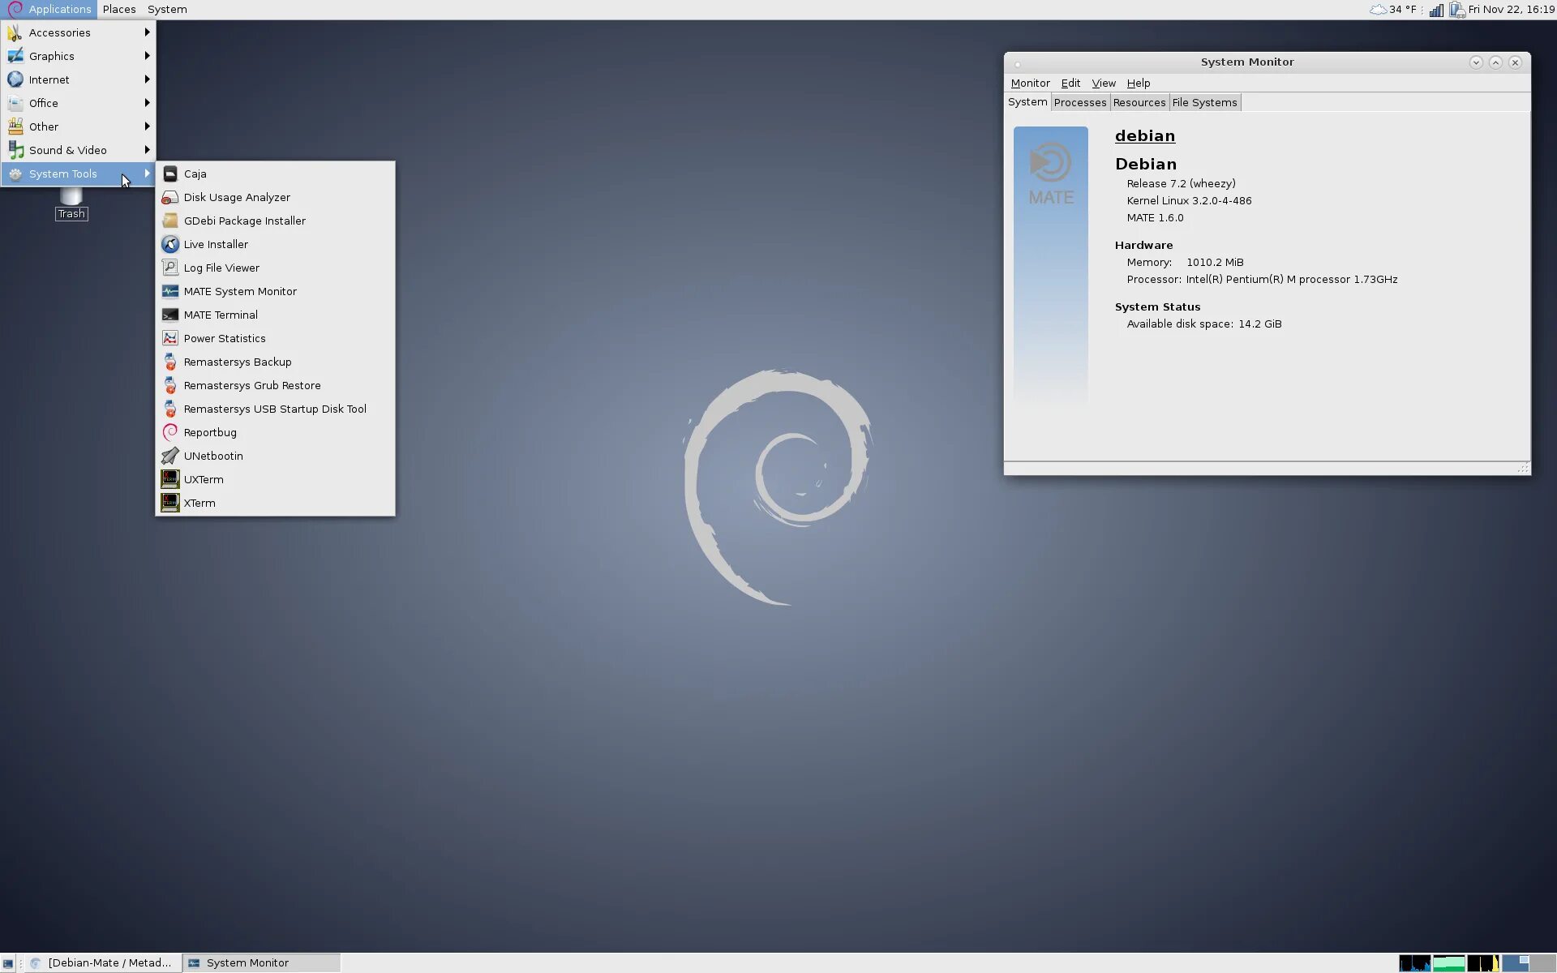Open the Monitor menu in System Monitor
Image resolution: width=1557 pixels, height=973 pixels.
point(1030,83)
